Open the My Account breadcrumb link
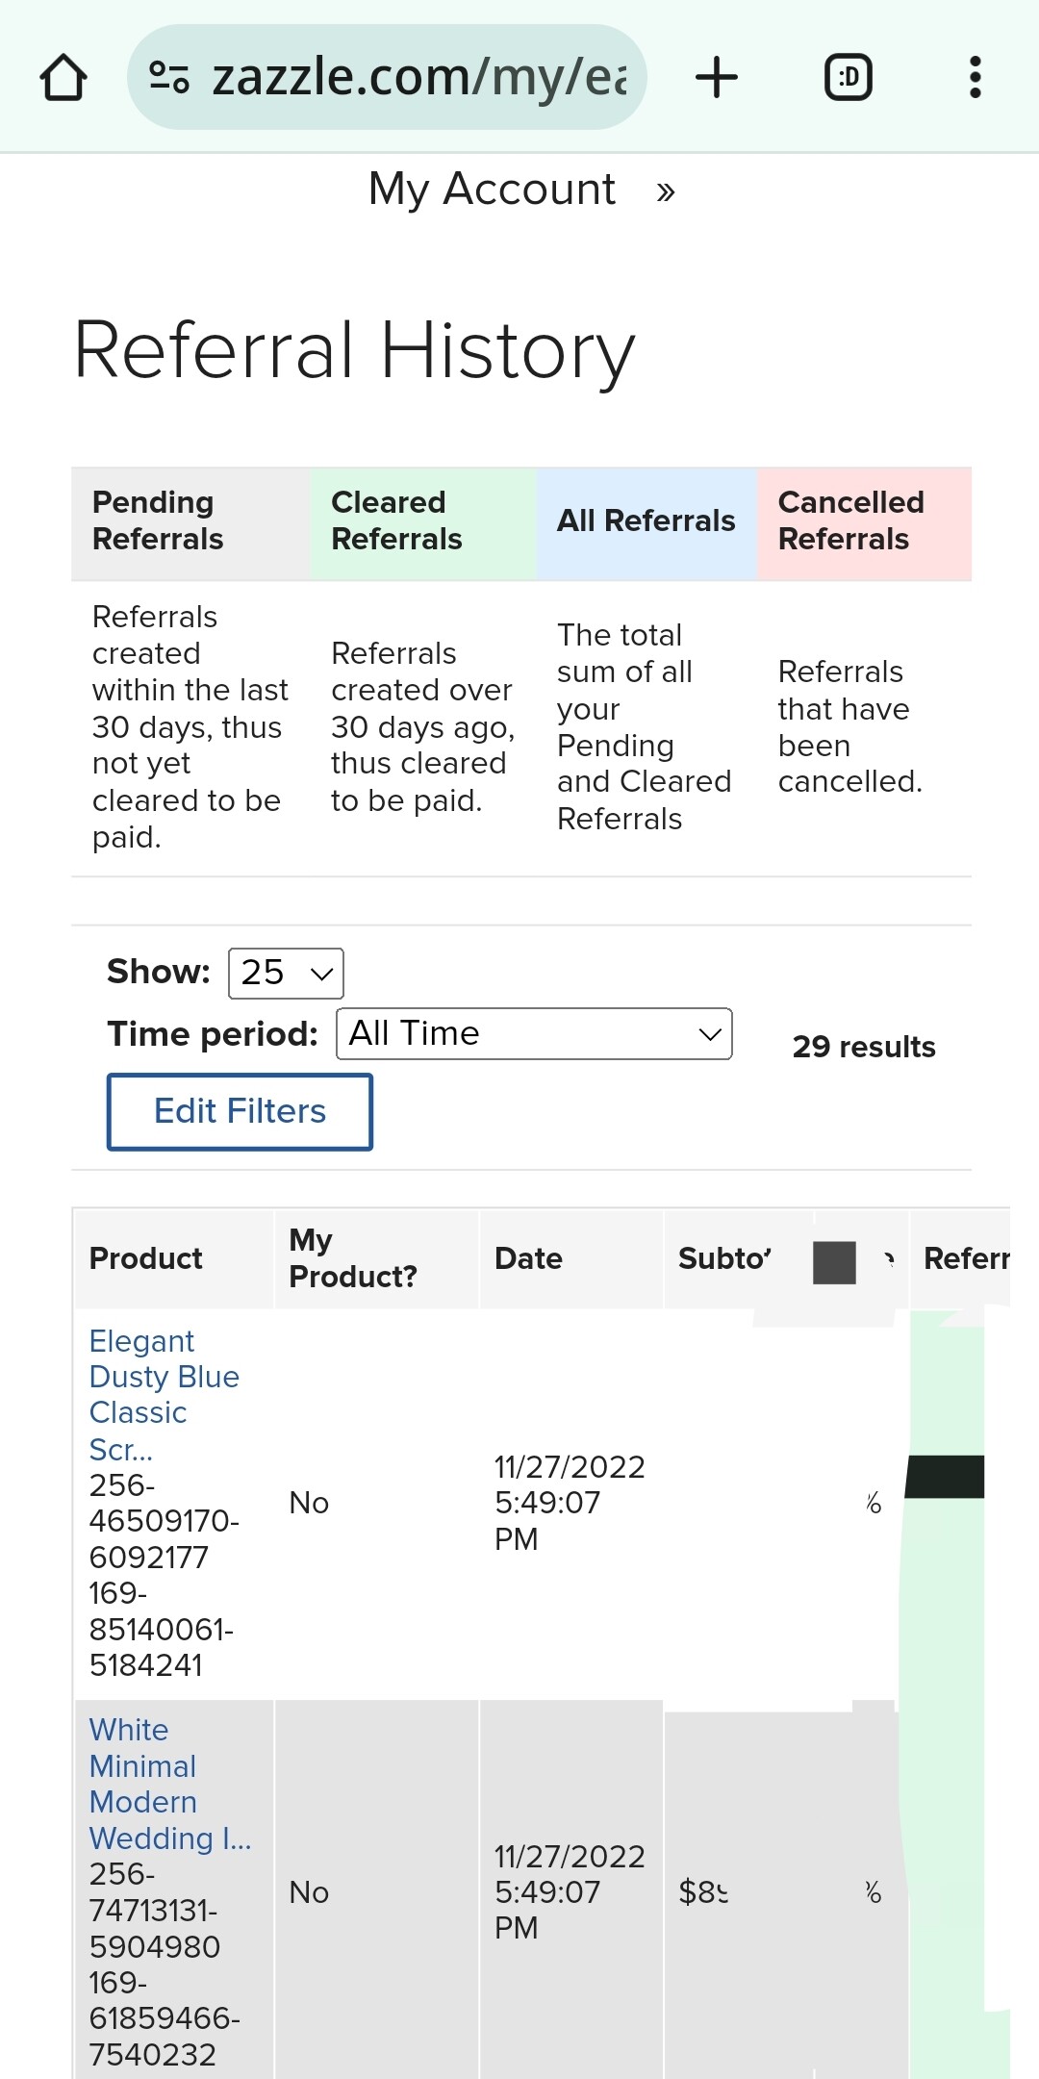The width and height of the screenshot is (1039, 2079). pos(492,190)
